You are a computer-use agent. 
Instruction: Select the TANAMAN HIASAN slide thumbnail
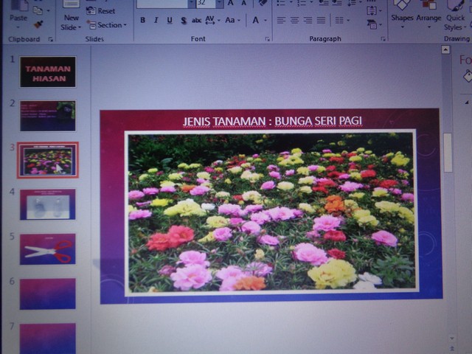48,72
